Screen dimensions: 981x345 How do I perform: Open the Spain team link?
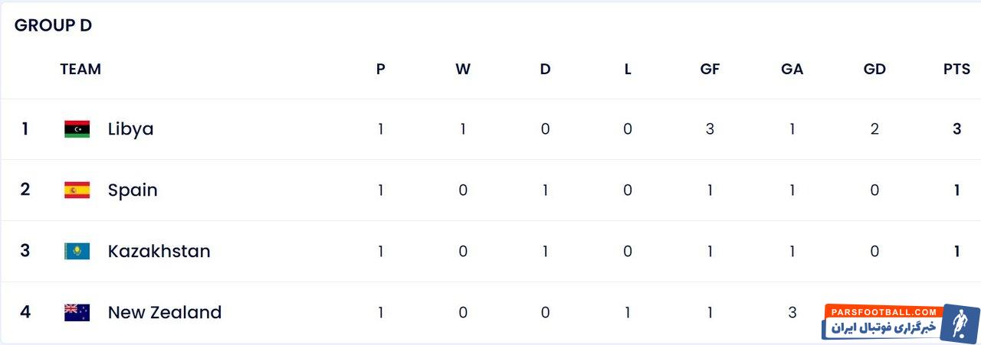(x=133, y=190)
